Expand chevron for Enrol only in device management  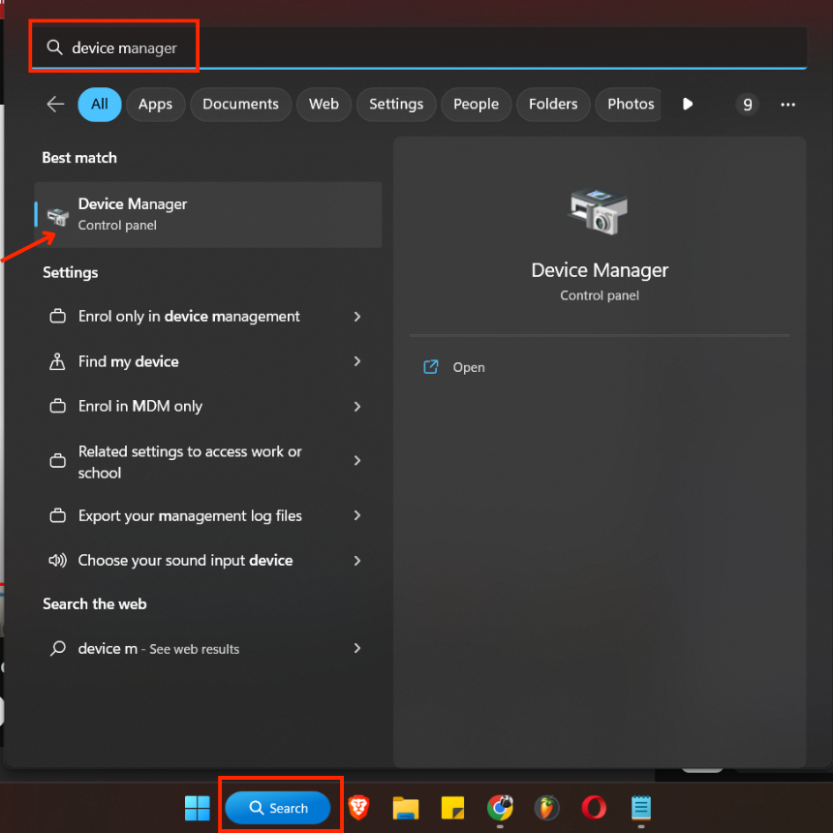[x=357, y=317]
